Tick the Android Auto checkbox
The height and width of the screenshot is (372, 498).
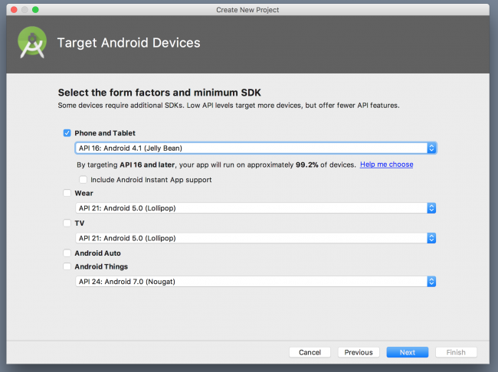coord(67,253)
